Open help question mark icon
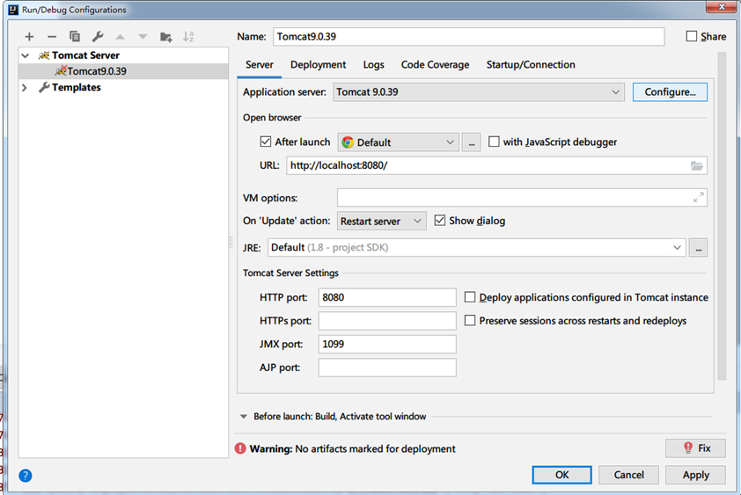The height and width of the screenshot is (495, 741). click(26, 475)
